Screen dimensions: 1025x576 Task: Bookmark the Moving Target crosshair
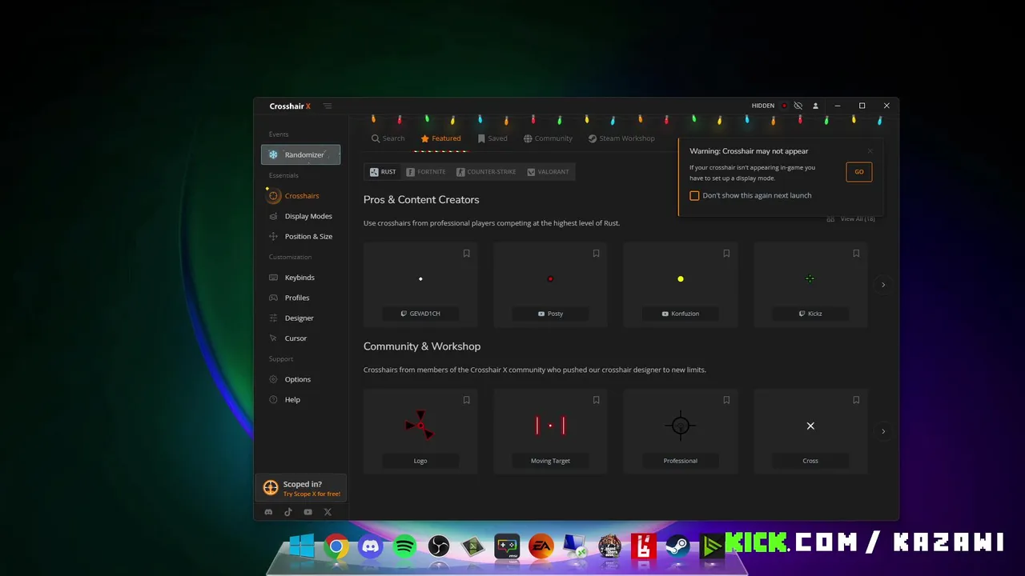(596, 400)
